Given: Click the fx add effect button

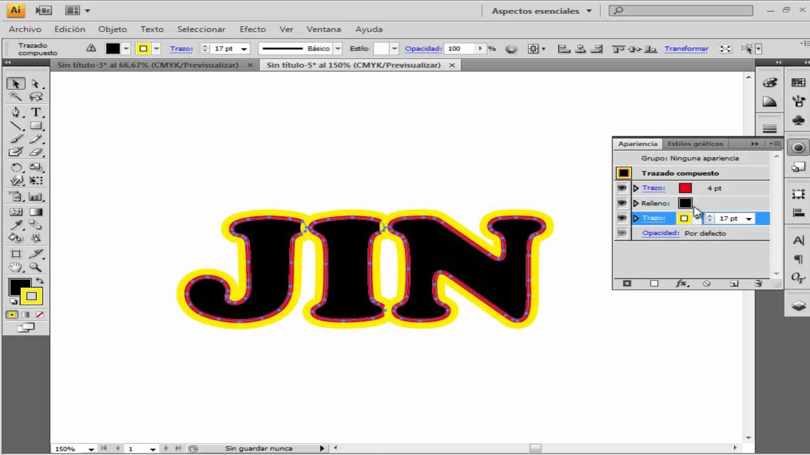Looking at the screenshot, I should 682,284.
